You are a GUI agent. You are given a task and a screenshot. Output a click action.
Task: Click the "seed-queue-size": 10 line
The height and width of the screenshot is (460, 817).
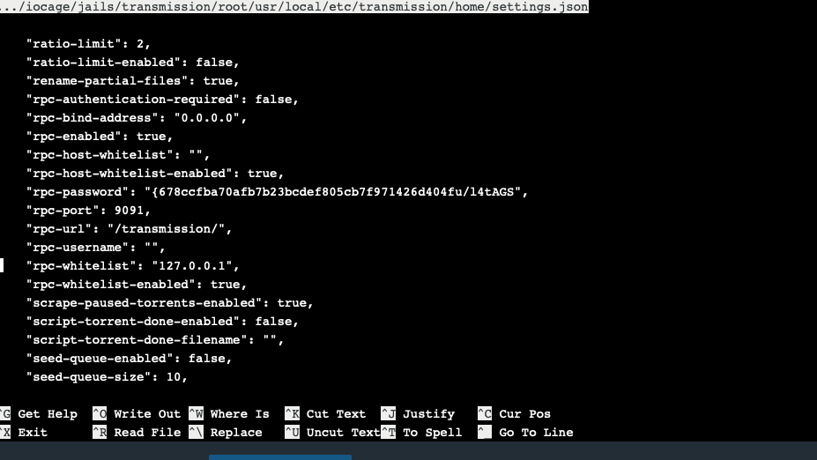107,376
